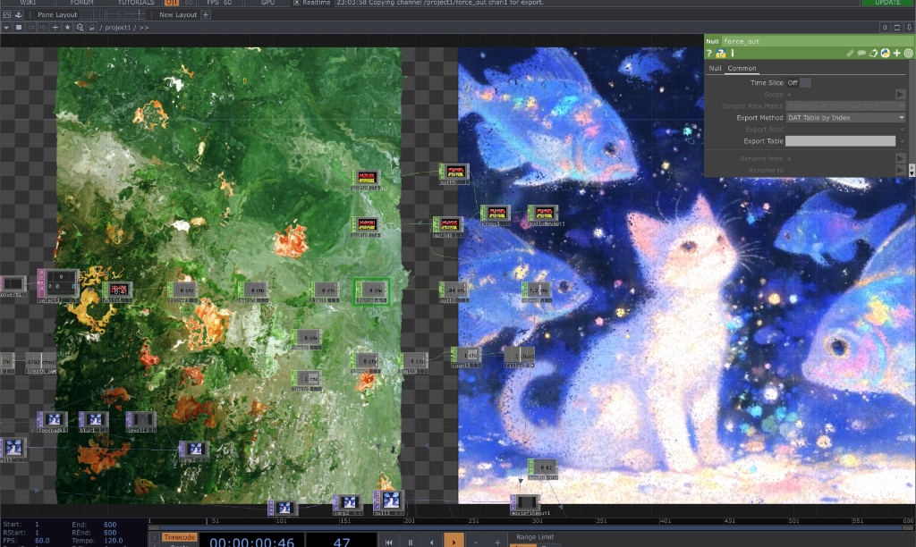Expand the Rename to parameter arrow
The image size is (916, 547).
click(x=900, y=170)
